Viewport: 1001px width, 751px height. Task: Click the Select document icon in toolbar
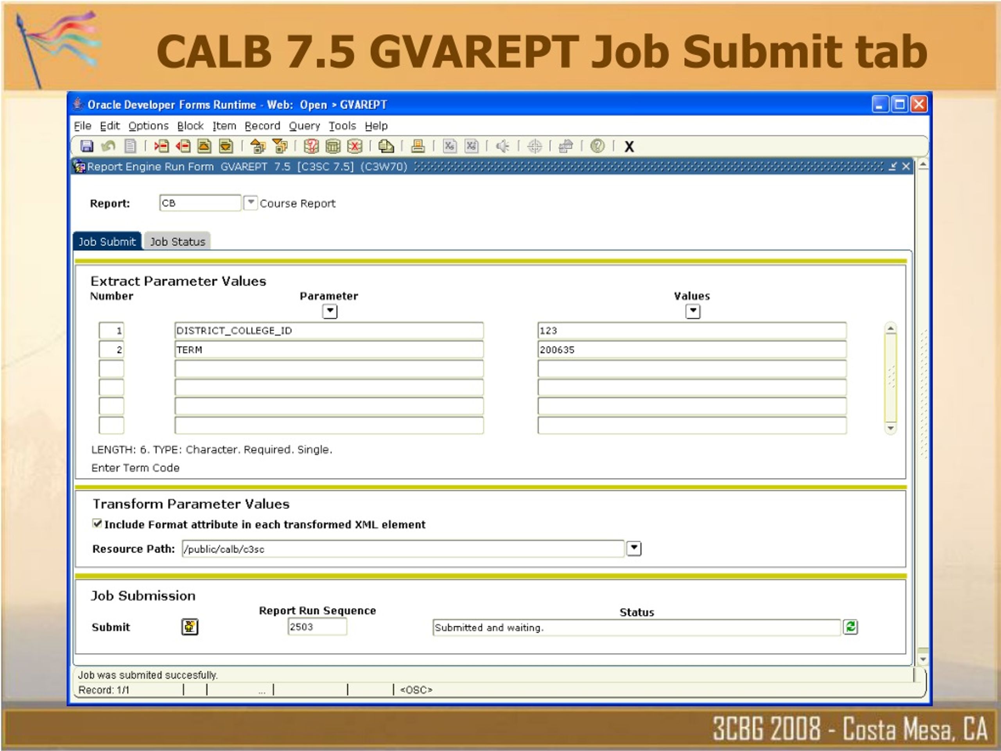pos(130,146)
